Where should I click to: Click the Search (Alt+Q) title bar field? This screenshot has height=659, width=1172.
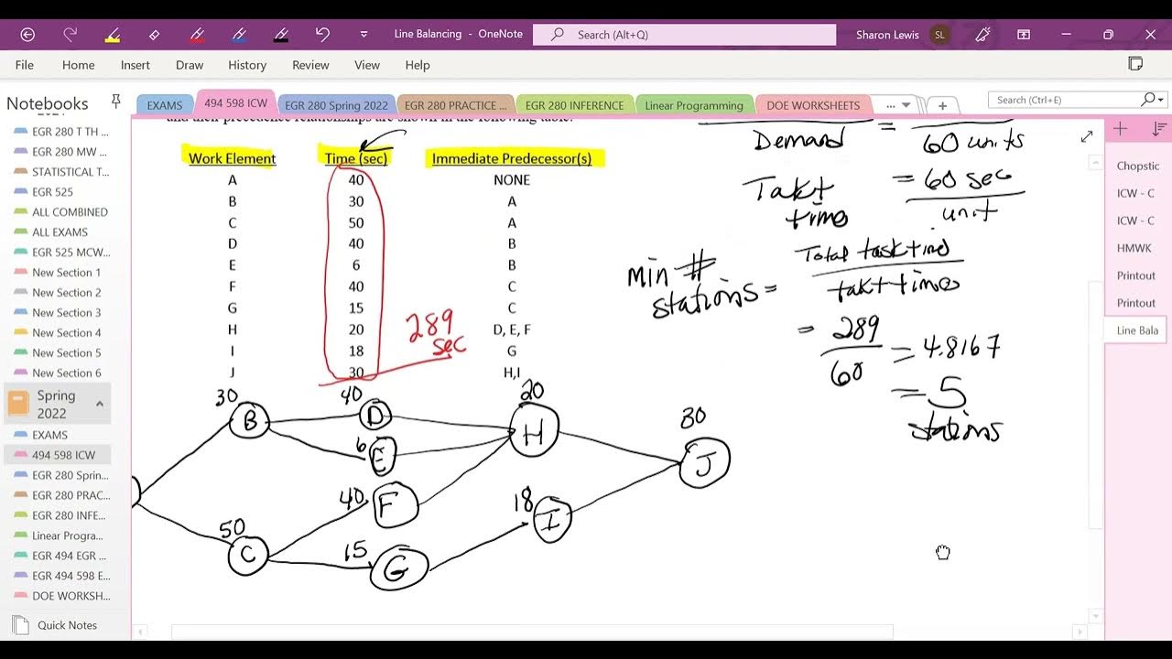684,35
